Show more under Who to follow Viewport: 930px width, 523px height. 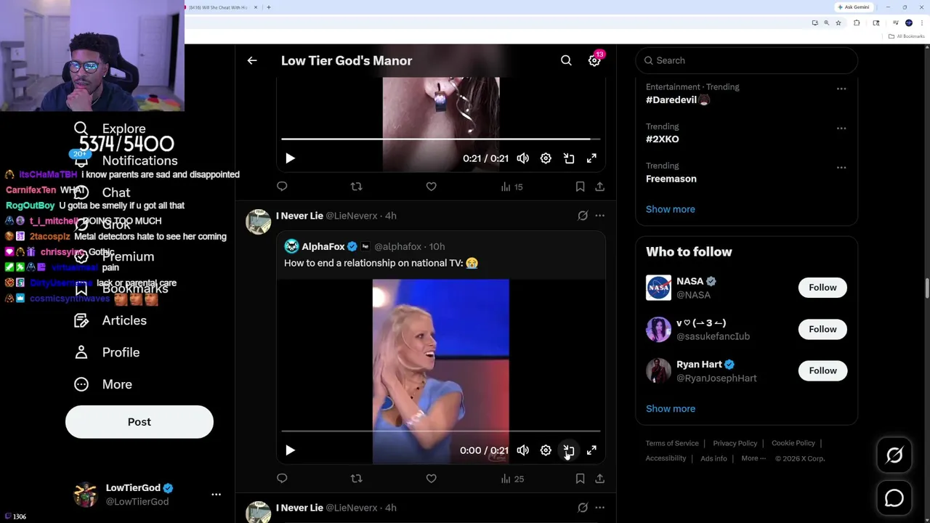point(670,409)
